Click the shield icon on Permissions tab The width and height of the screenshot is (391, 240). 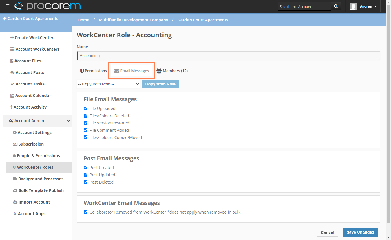click(x=82, y=71)
